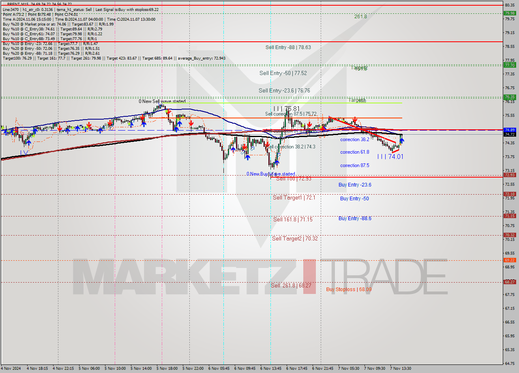Click the 'Target100: 76.29' summary line
Screen dimensions: 519x373
click(114, 58)
